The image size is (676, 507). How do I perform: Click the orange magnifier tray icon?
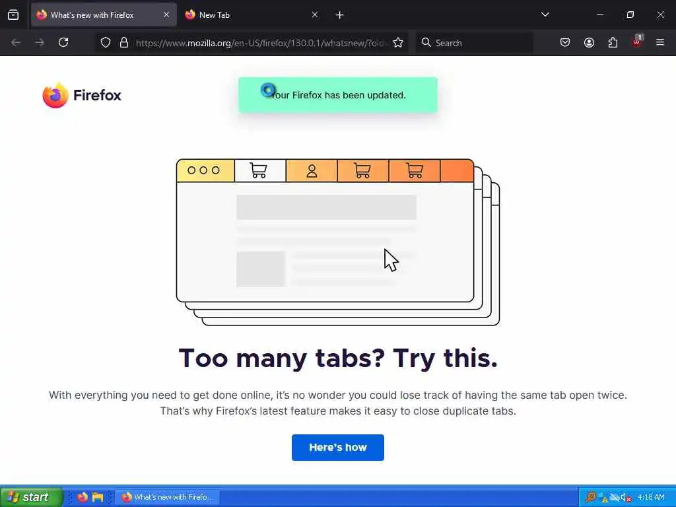(x=591, y=497)
